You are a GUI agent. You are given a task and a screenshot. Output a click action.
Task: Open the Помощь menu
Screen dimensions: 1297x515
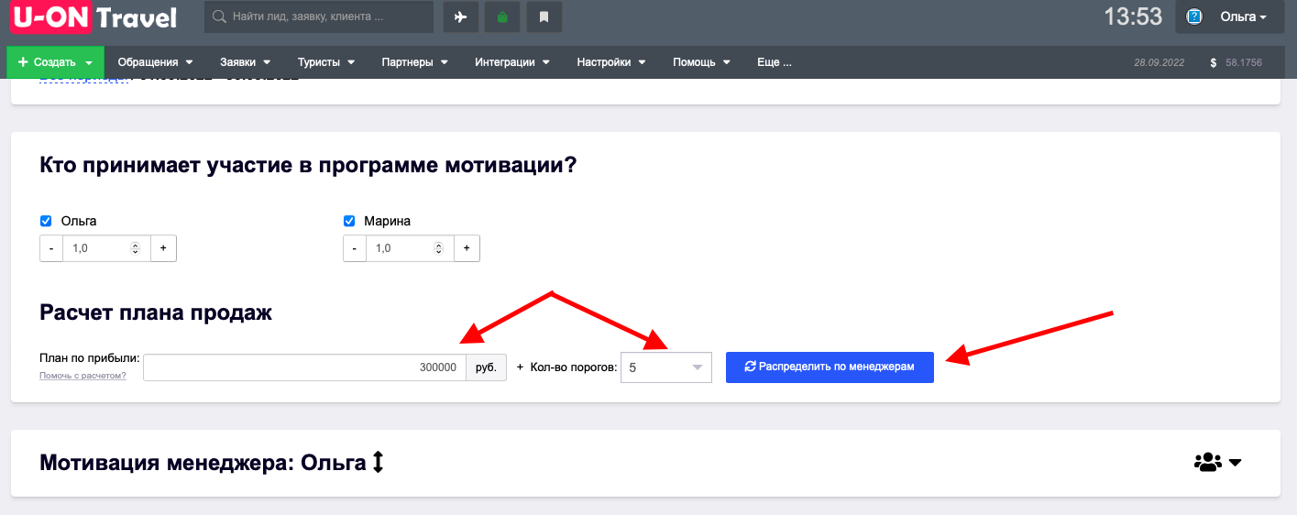(x=702, y=62)
